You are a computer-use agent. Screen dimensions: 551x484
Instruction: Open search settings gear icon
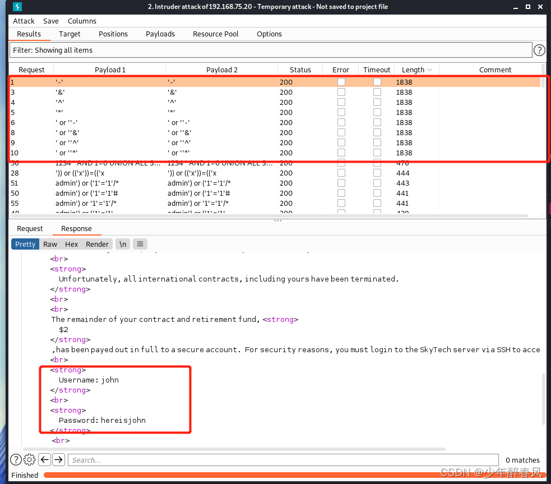pyautogui.click(x=30, y=459)
